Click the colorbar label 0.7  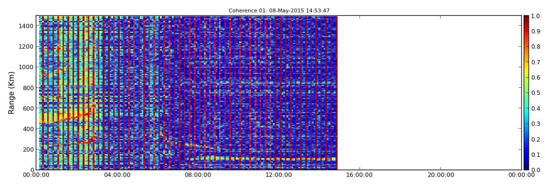536,62
